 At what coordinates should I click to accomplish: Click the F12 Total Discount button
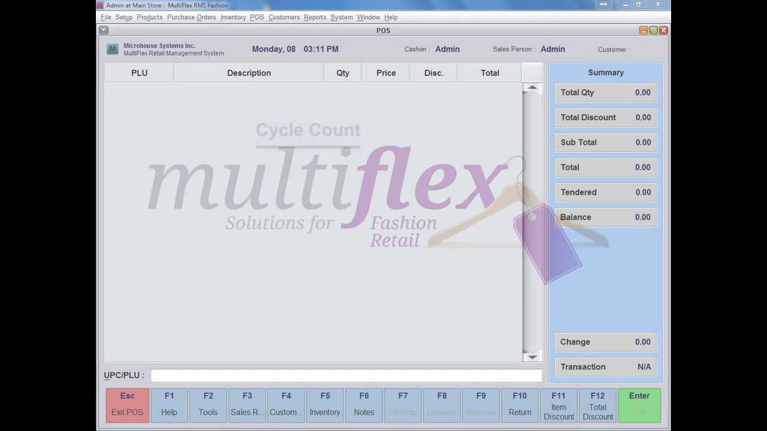[597, 405]
